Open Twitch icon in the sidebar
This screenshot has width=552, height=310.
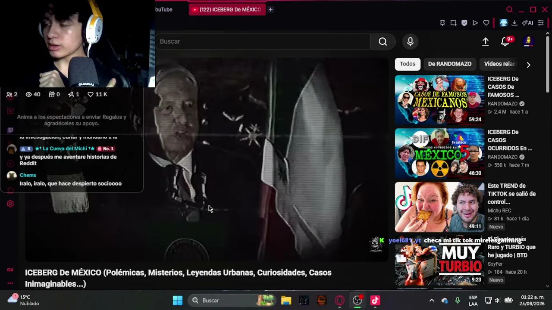10,130
